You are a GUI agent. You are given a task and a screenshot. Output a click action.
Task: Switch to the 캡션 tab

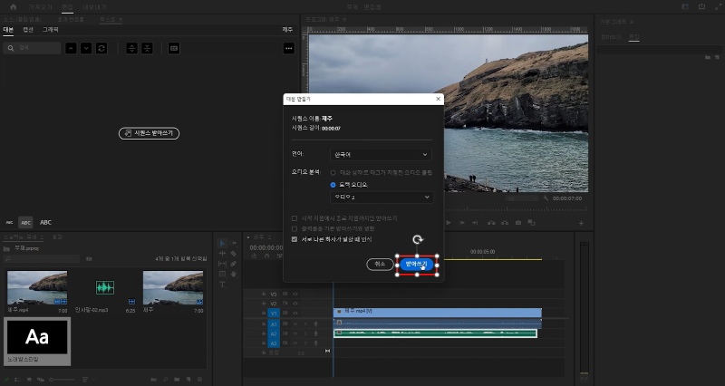click(28, 30)
